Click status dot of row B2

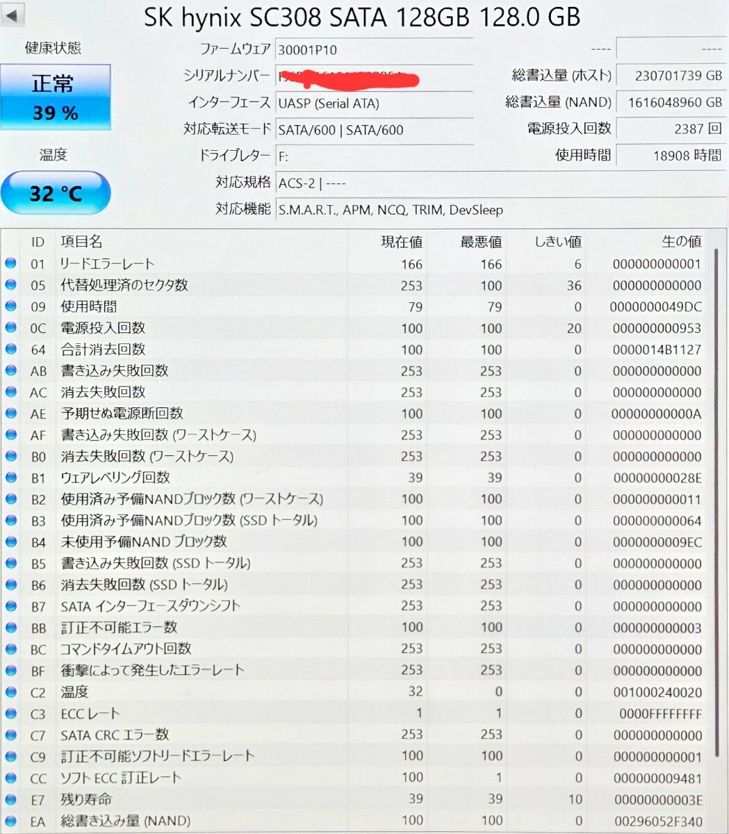[x=10, y=499]
